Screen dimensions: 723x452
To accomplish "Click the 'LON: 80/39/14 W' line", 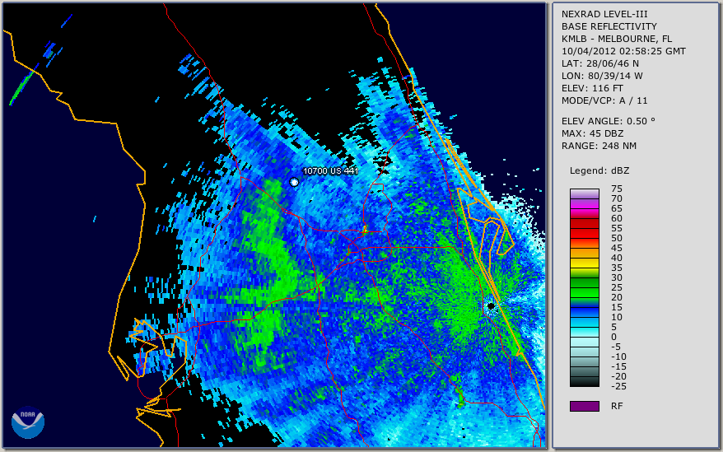I will pyautogui.click(x=602, y=76).
